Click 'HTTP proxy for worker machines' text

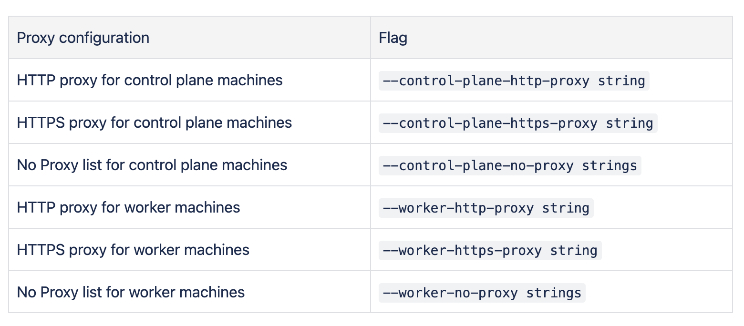coord(128,207)
